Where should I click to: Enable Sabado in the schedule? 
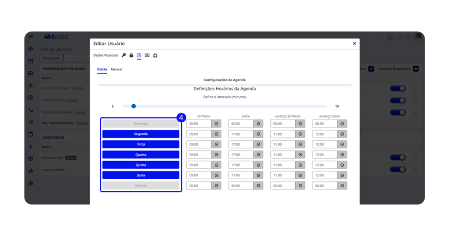click(x=141, y=185)
